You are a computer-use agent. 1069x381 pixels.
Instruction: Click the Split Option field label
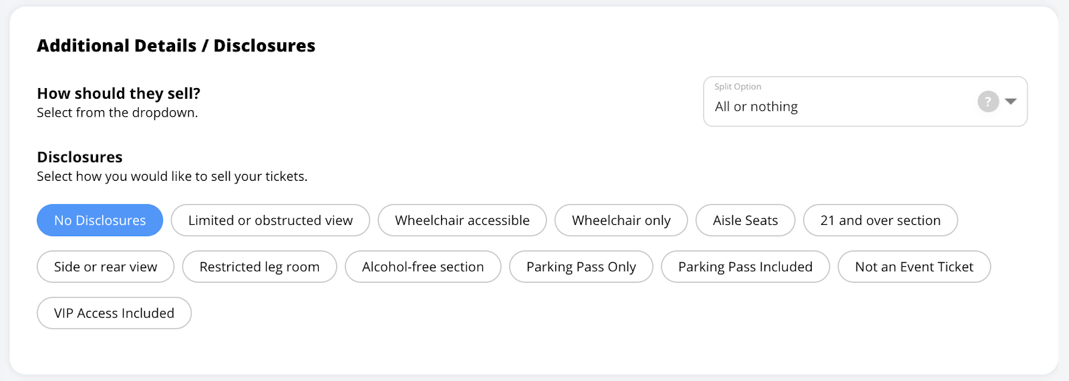point(738,87)
